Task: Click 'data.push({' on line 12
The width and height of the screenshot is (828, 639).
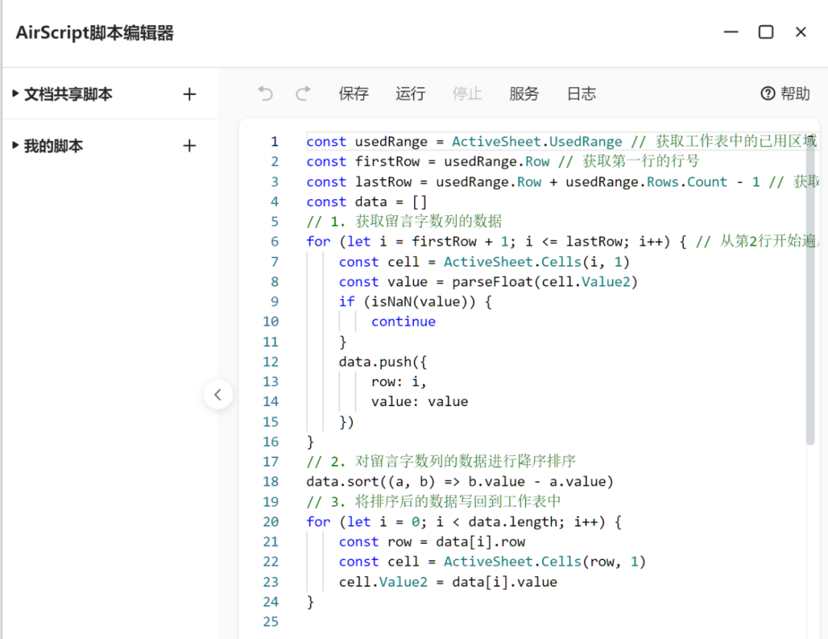Action: (383, 362)
